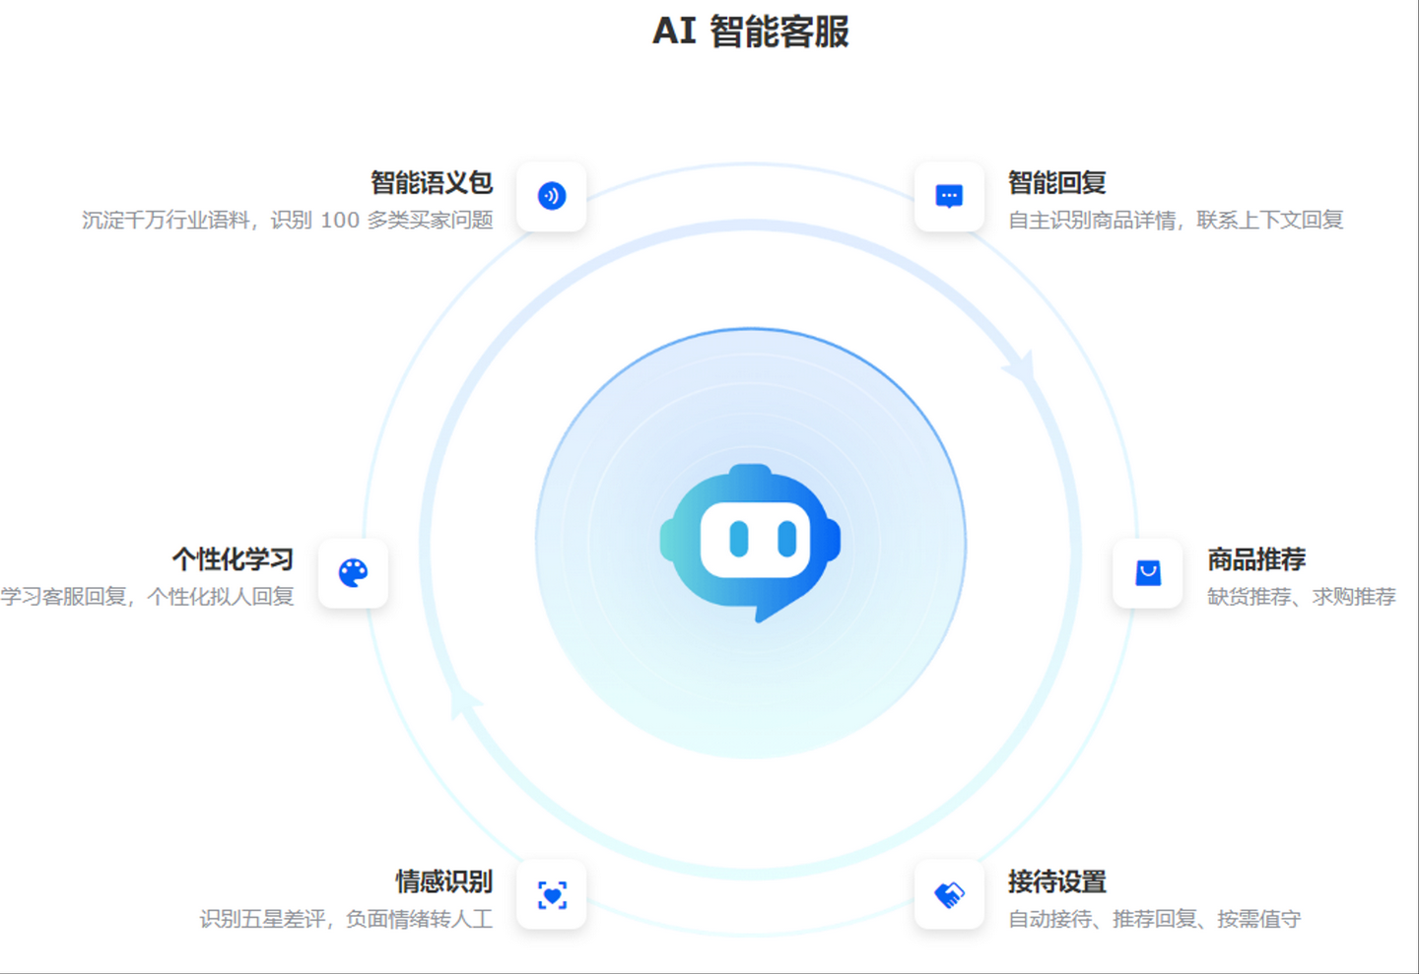Image resolution: width=1419 pixels, height=974 pixels.
Task: Click description 缺货推荐、求购推荐
Action: 1302,596
